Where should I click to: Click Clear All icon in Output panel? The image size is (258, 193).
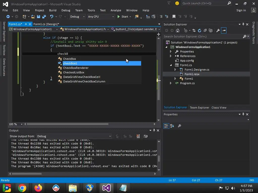(138, 136)
